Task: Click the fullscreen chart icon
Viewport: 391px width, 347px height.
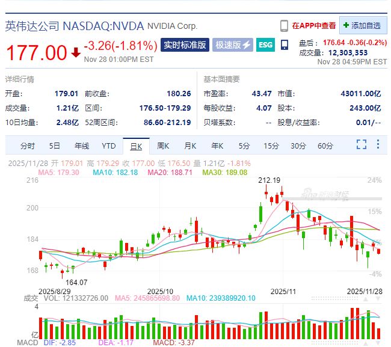Action: tap(361, 145)
